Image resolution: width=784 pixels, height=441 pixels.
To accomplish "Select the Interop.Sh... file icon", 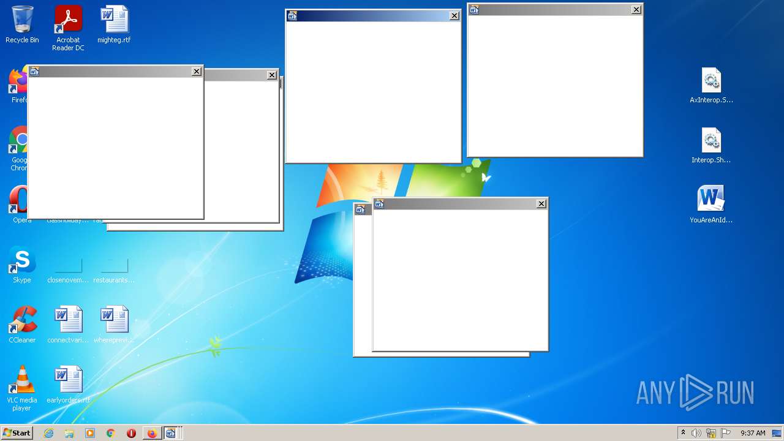I will click(x=711, y=145).
